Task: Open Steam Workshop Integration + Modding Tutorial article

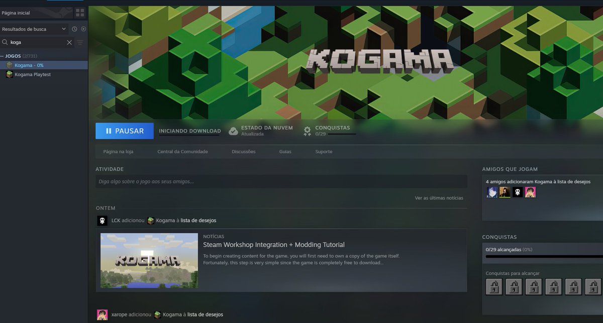Action: click(274, 245)
